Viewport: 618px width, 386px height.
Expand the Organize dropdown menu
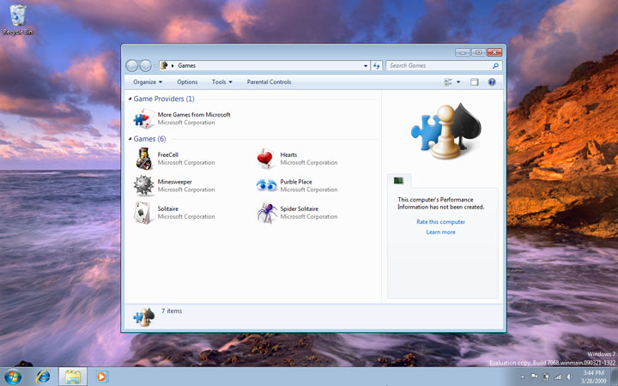[x=148, y=82]
